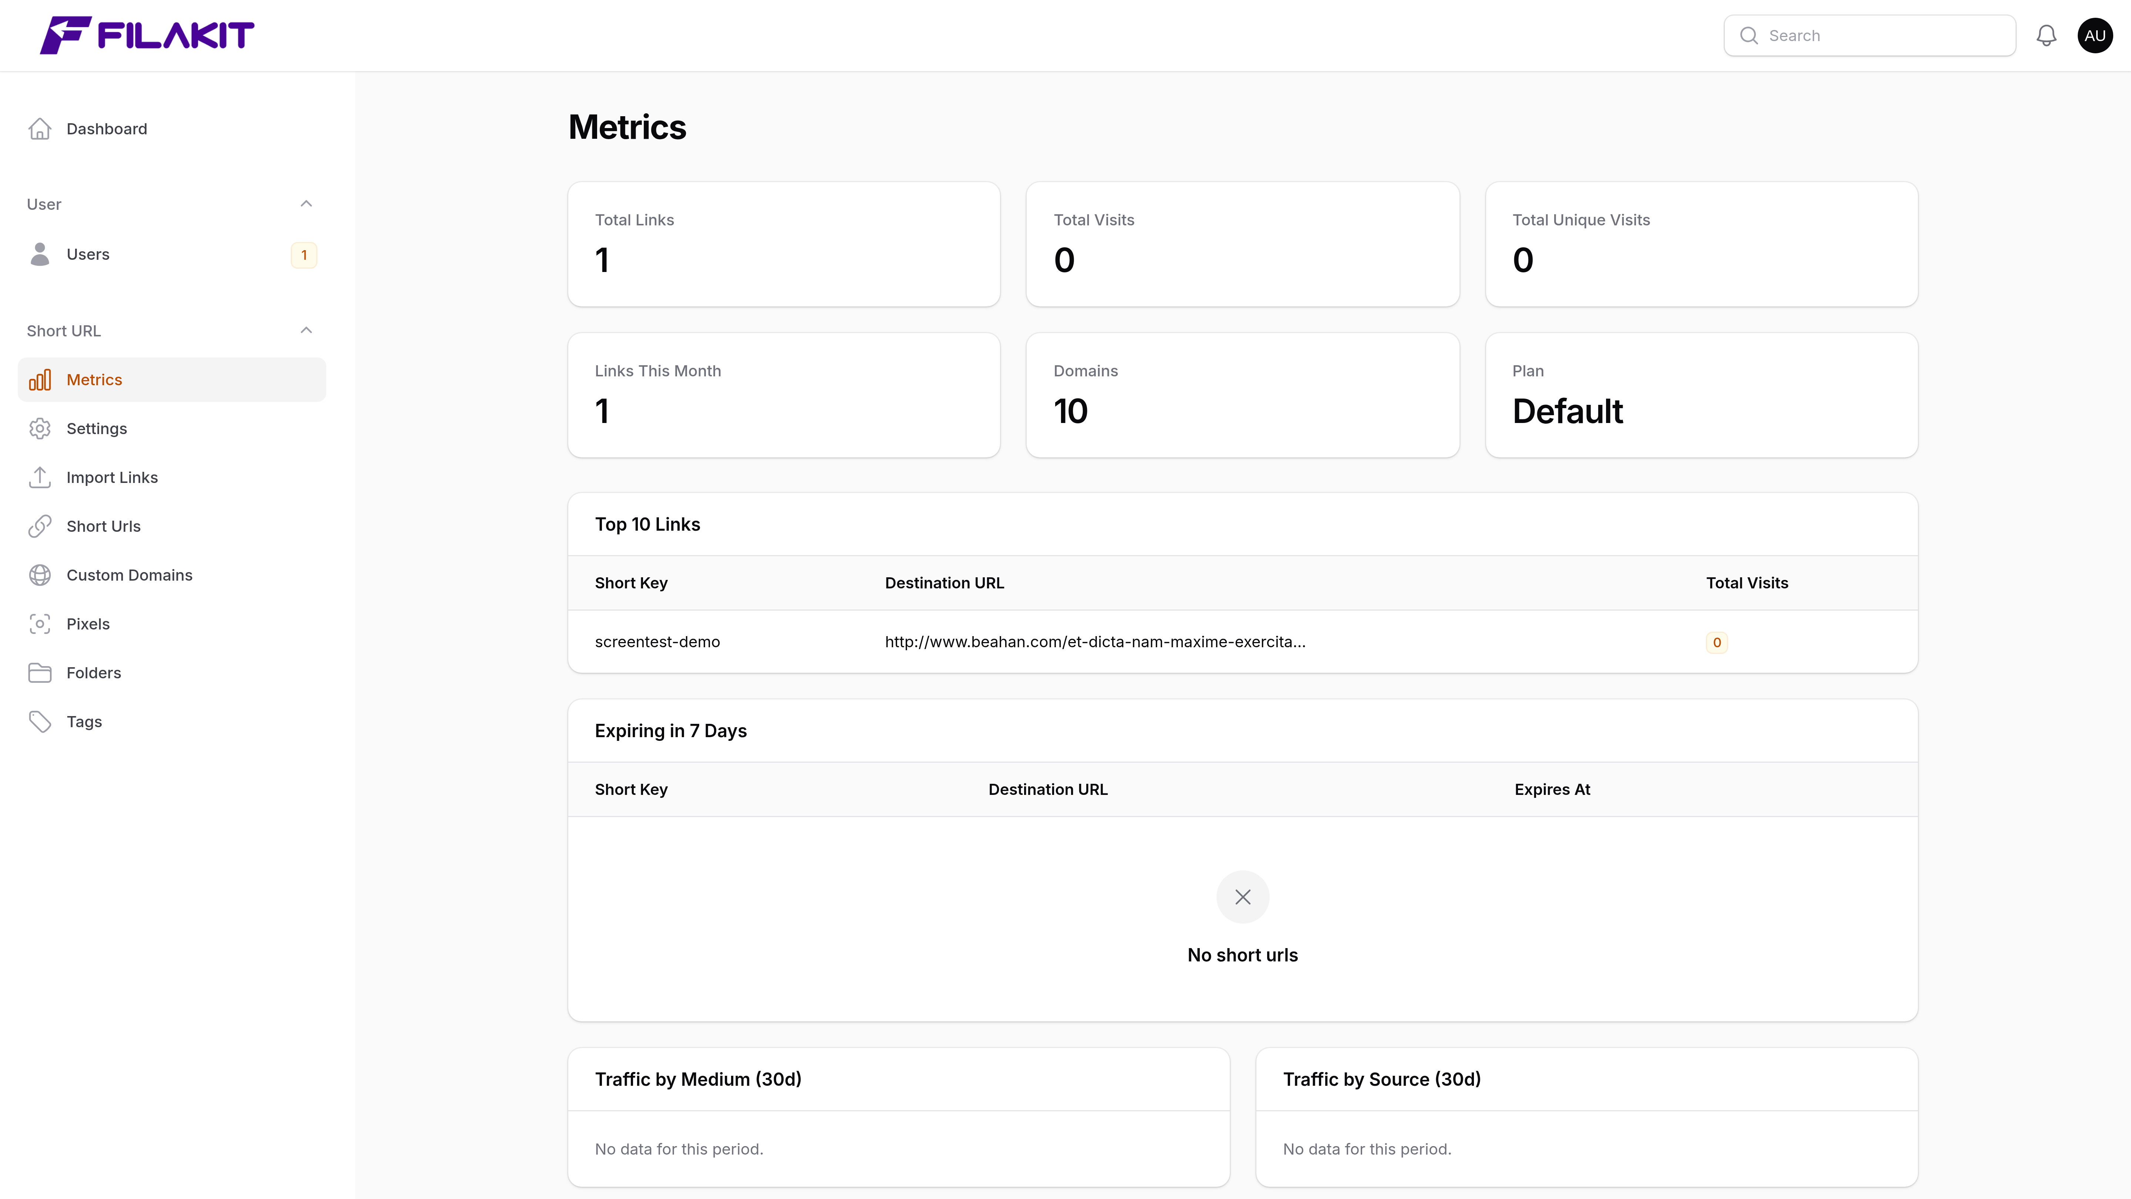
Task: Click the Custom Domains globe icon
Action: [x=40, y=575]
